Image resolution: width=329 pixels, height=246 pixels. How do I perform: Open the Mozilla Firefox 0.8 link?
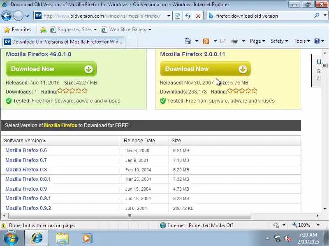point(26,170)
